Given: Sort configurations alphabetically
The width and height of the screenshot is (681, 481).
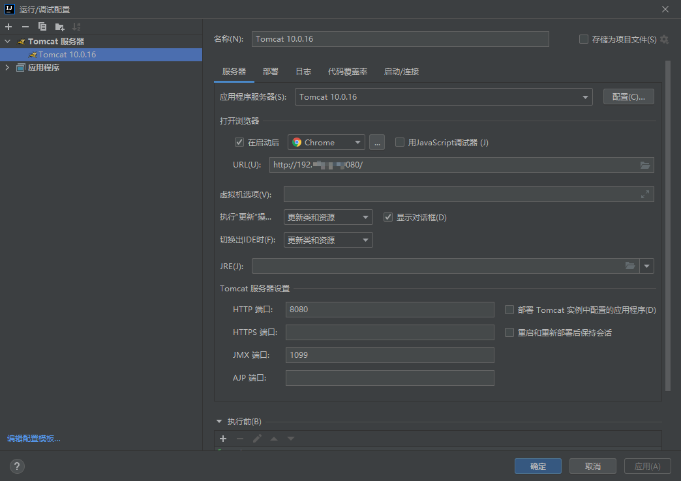Looking at the screenshot, I should pos(76,27).
